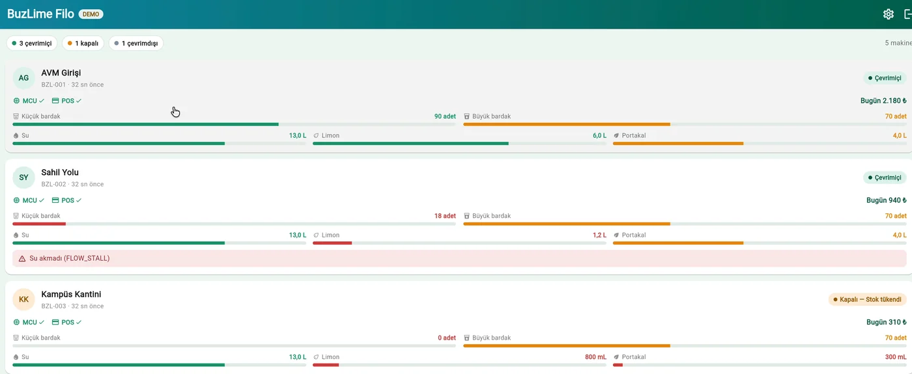Screen dimensions: 912x374
Task: Click Büyük bardak cup icon on Kampüs Kantini
Action: click(x=467, y=338)
